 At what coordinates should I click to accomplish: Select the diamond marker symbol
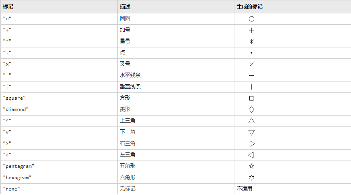[251, 109]
